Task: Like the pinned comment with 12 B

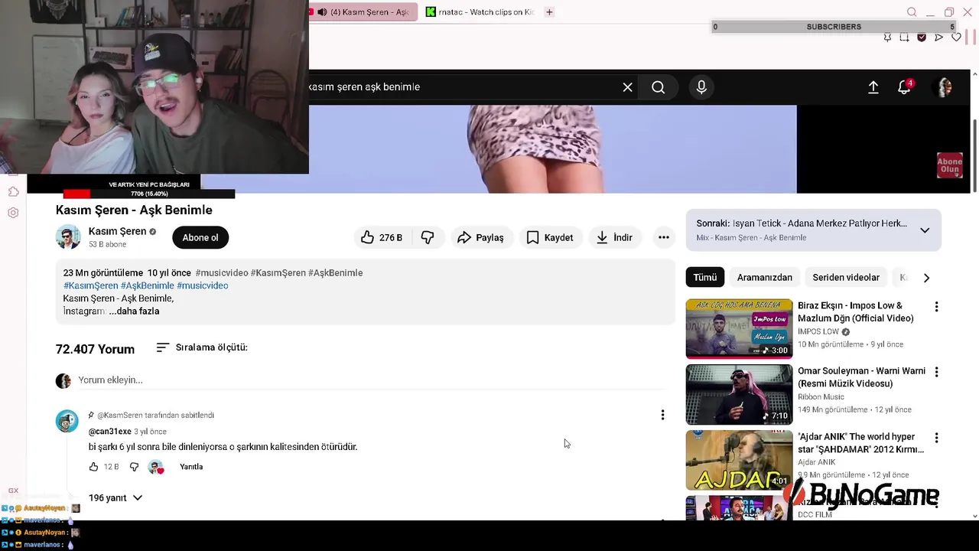Action: pos(94,467)
